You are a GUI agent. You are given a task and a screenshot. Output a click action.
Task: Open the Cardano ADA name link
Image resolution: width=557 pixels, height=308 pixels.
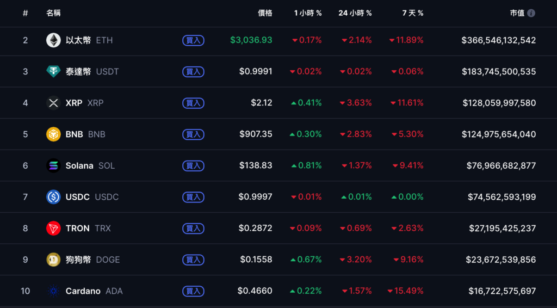[94, 291]
